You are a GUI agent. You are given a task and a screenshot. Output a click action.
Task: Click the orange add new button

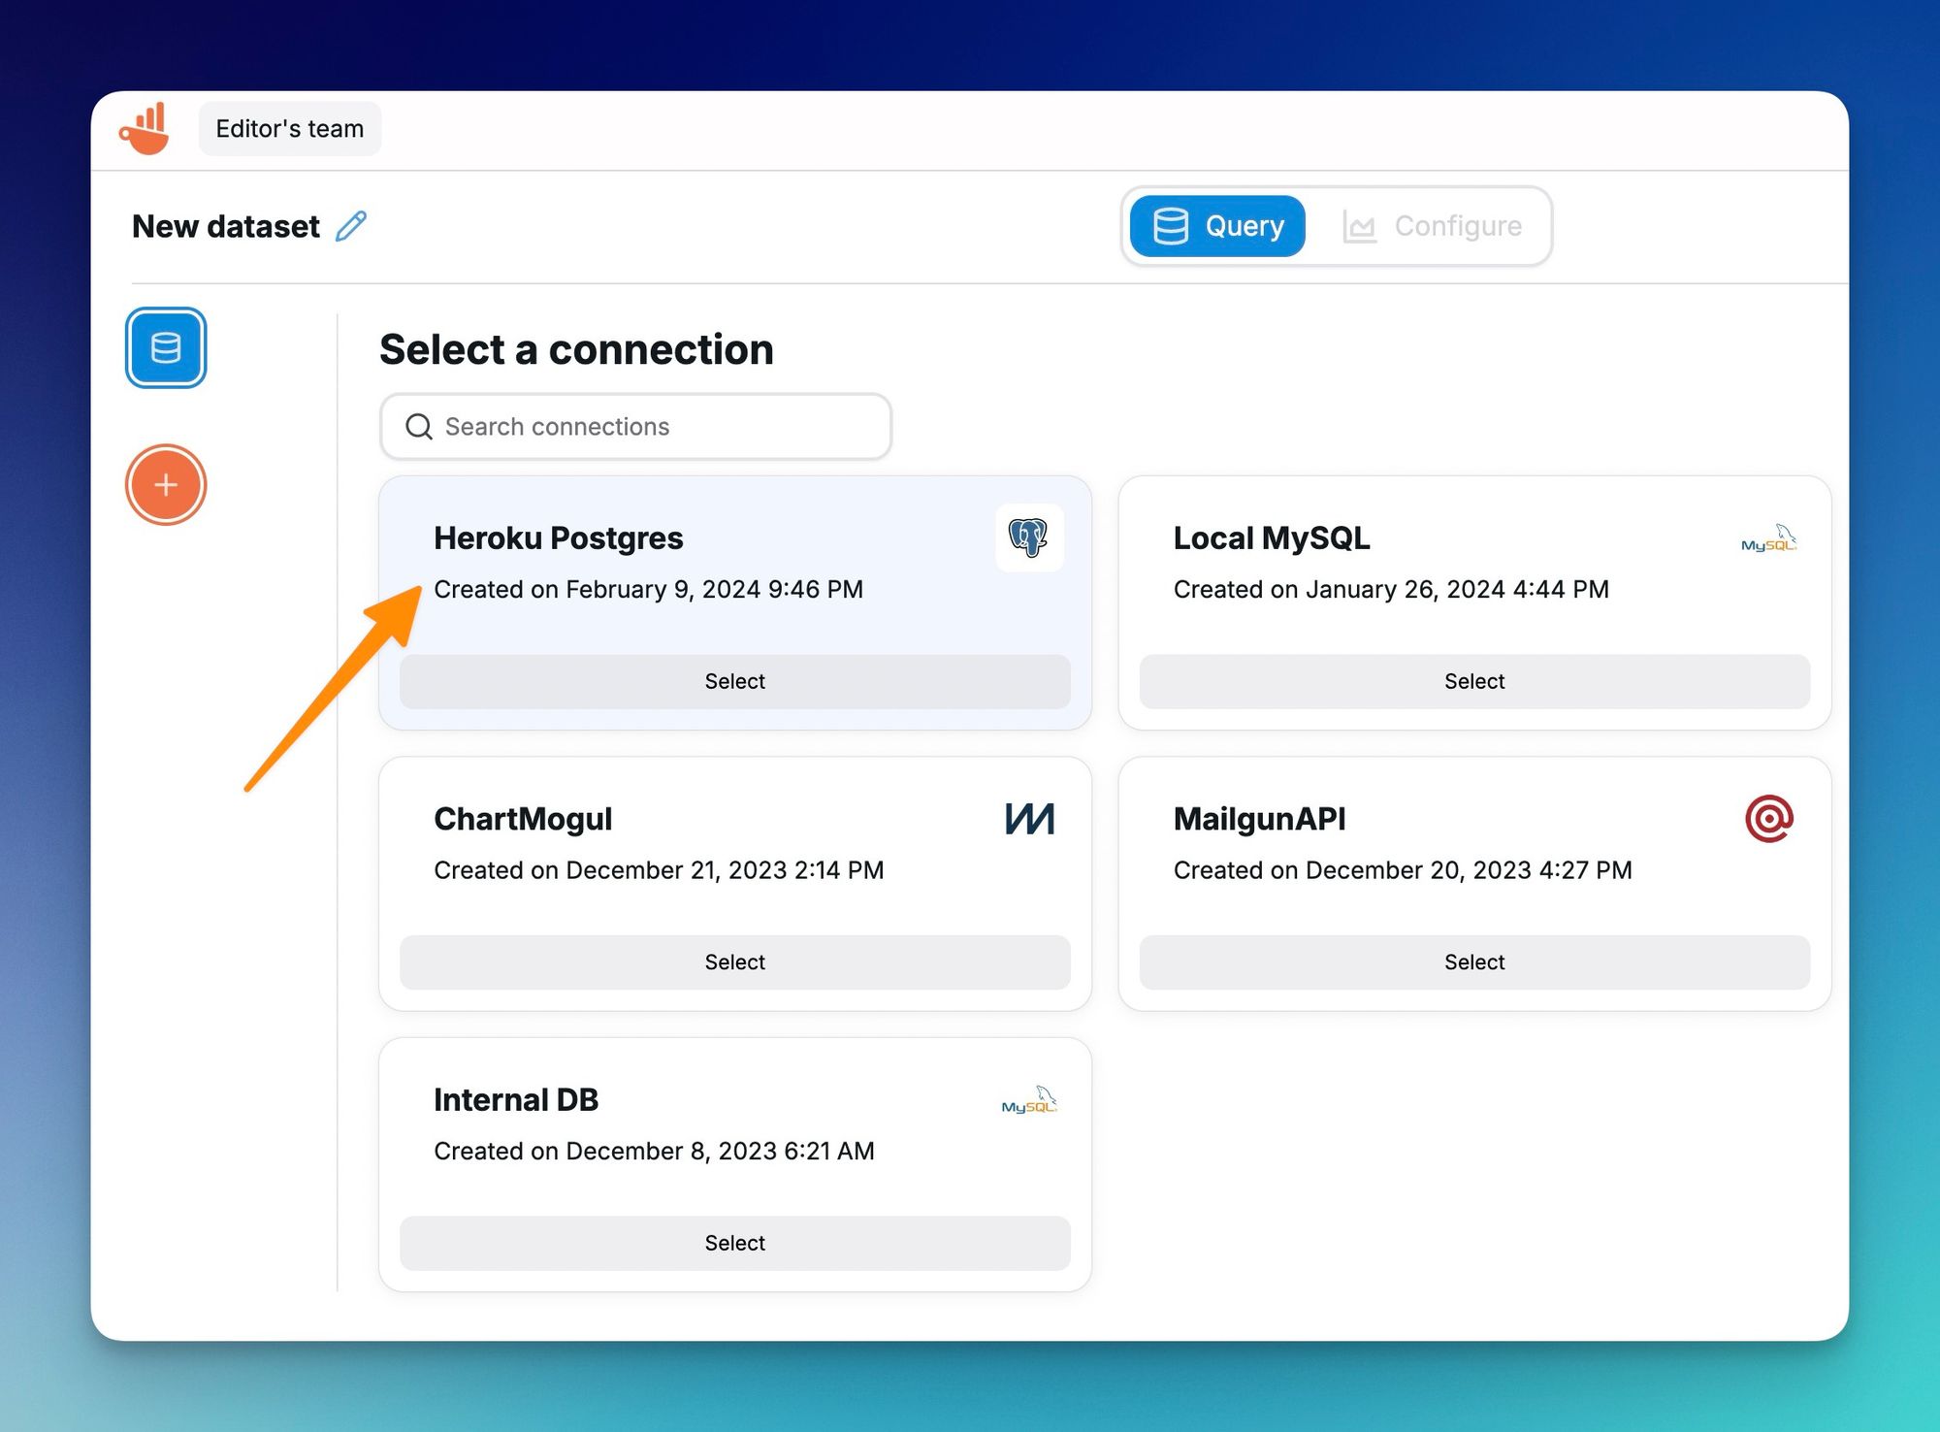coord(167,485)
